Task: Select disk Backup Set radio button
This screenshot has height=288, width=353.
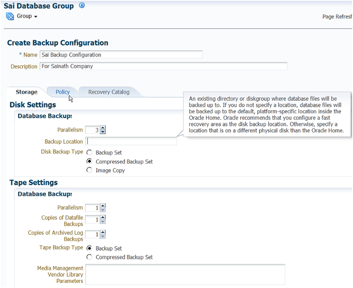Action: click(x=89, y=152)
